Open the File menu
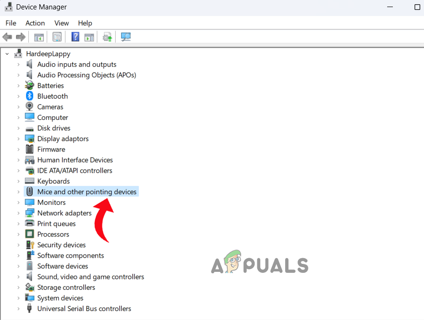This screenshot has width=424, height=320. (10, 23)
